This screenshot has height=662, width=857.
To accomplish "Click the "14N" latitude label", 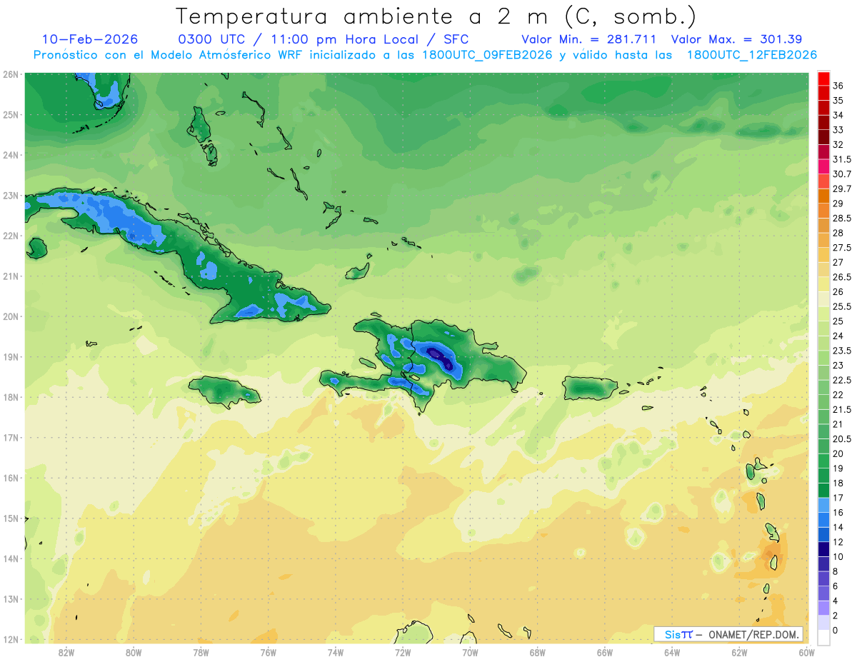I will click(11, 558).
